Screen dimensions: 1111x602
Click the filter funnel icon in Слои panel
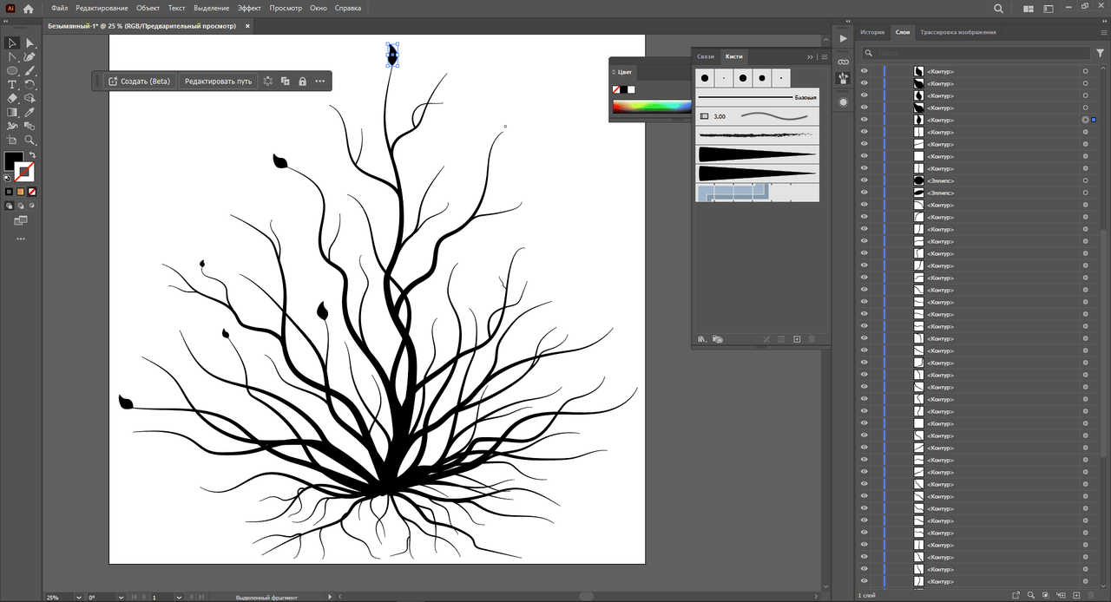click(x=1101, y=53)
